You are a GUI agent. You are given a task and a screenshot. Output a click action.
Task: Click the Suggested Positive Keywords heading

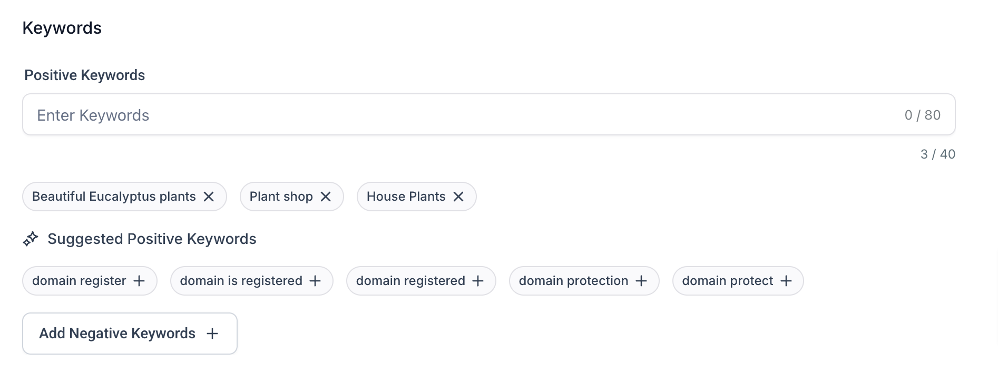(152, 239)
